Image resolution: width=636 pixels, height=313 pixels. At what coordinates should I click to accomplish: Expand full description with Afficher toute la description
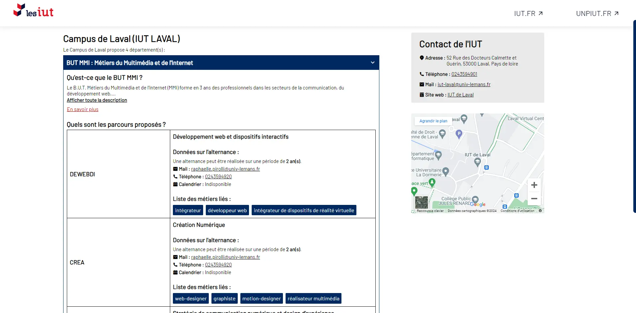coord(97,100)
